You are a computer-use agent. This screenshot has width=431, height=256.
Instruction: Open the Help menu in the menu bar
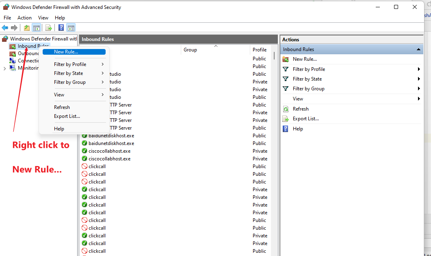coord(60,18)
